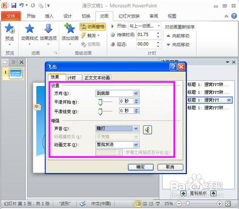The height and width of the screenshot is (209, 239).
Task: Click the Duration field showing 01.75
Action: pyautogui.click(x=146, y=34)
